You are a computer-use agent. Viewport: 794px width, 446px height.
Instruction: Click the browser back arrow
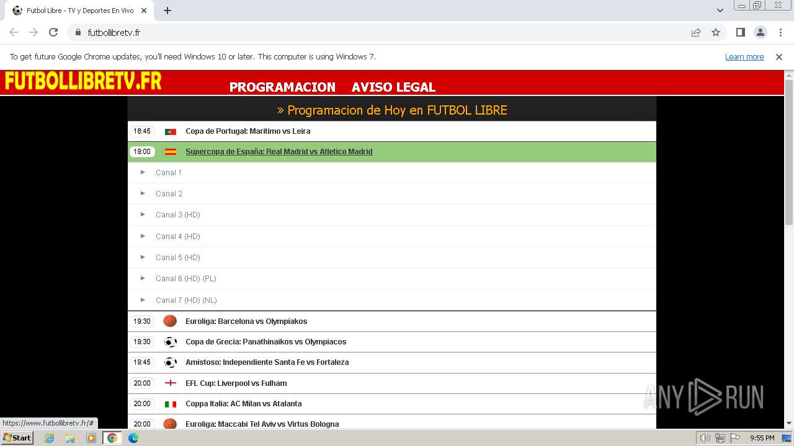point(14,32)
